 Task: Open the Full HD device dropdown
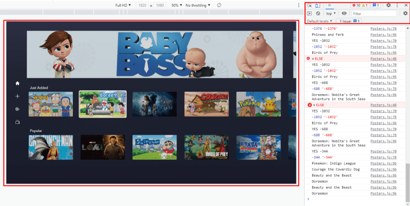tap(123, 5)
